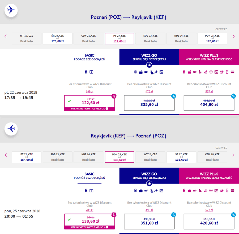Select outbound date PT 22, CZE 122,60 zł

point(119,38)
